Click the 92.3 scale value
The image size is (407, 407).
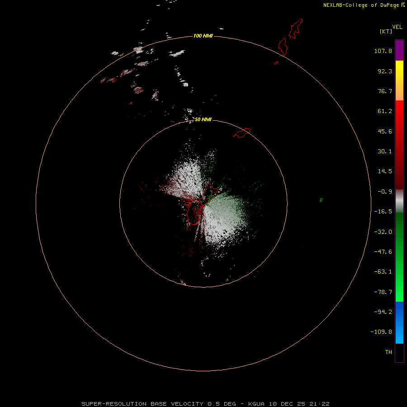coord(385,71)
